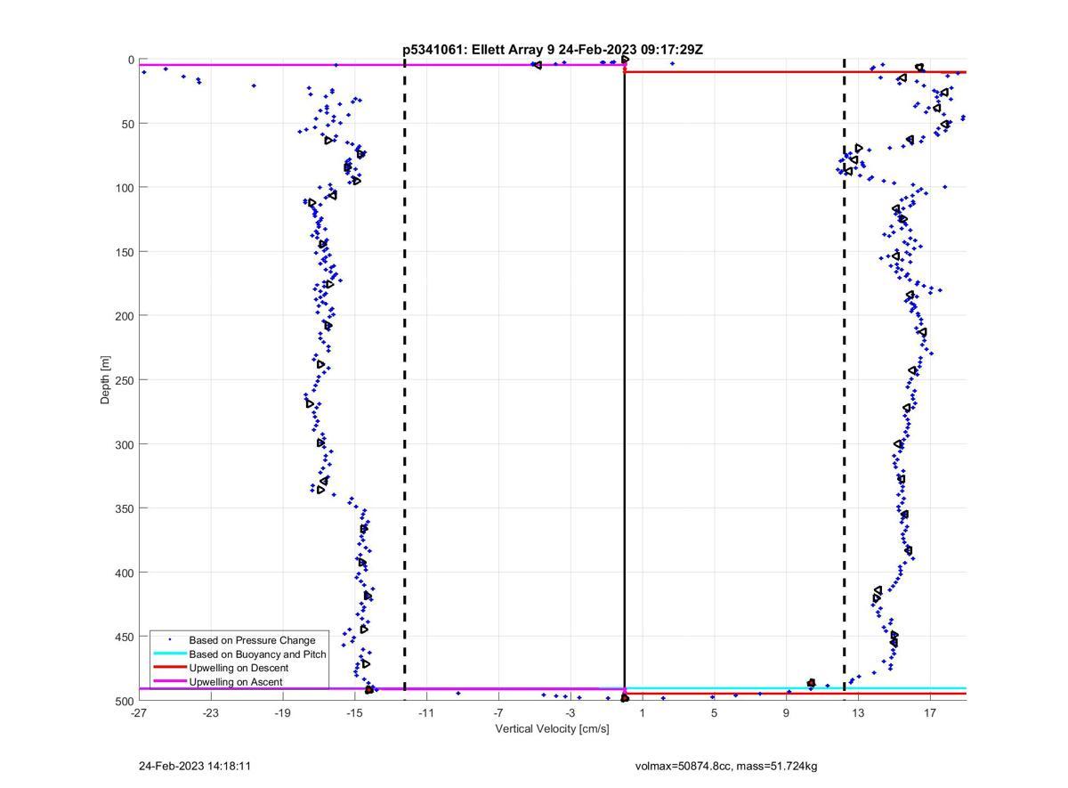Click y-axis tick label 350

(x=125, y=508)
